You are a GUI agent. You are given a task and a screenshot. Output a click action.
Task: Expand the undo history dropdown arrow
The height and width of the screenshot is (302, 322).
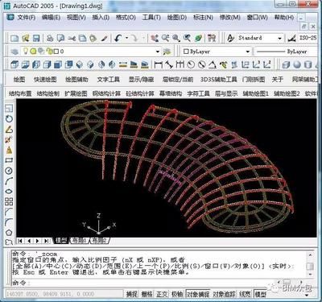click(126, 38)
